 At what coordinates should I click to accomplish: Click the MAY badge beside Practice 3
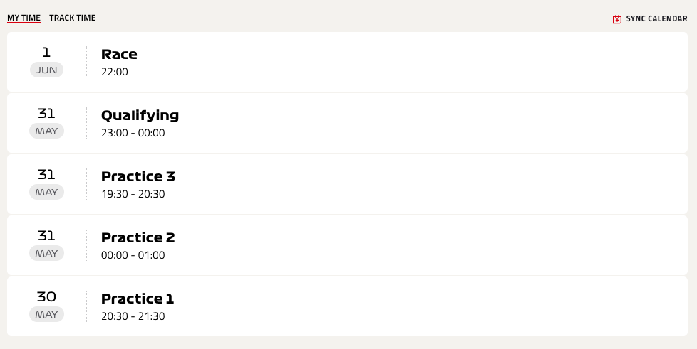point(46,193)
